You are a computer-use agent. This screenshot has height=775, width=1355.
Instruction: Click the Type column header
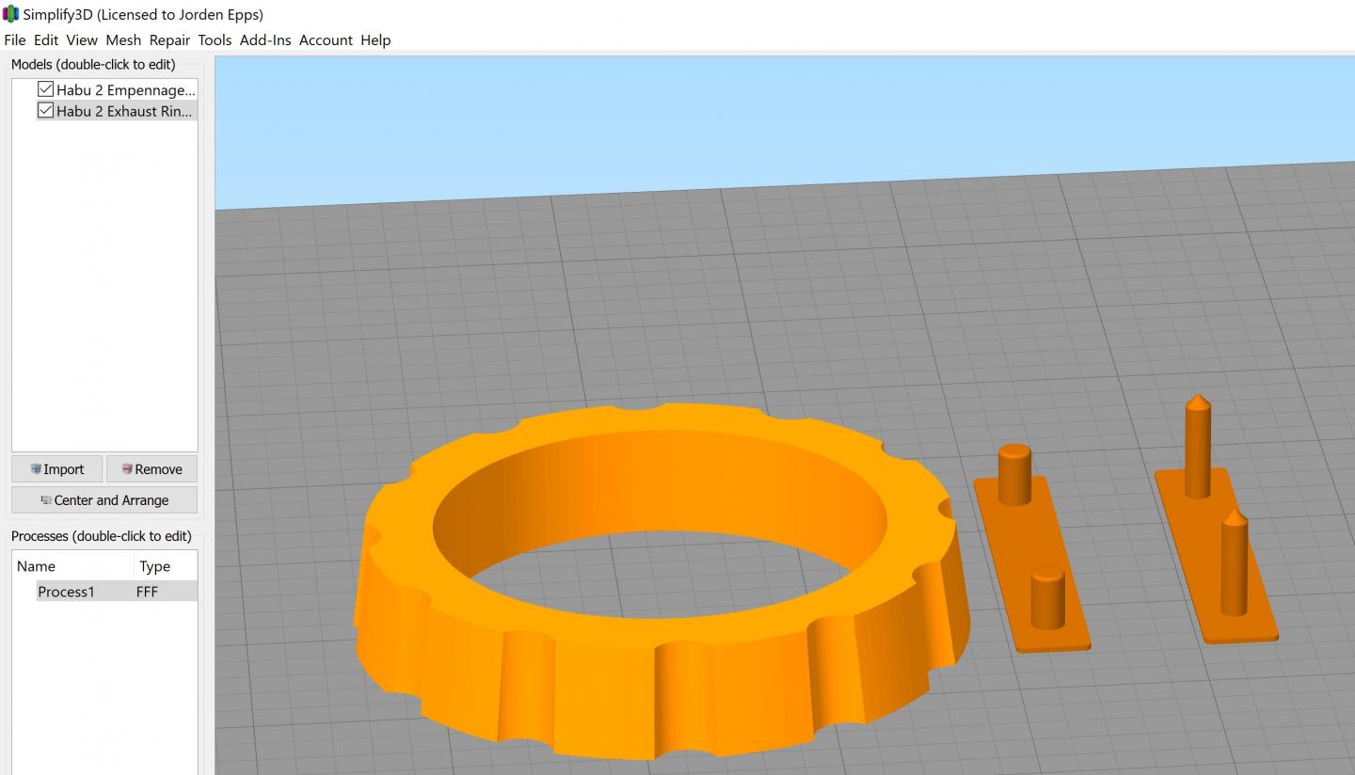coord(154,566)
